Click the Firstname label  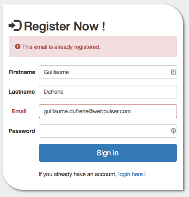[22, 72]
